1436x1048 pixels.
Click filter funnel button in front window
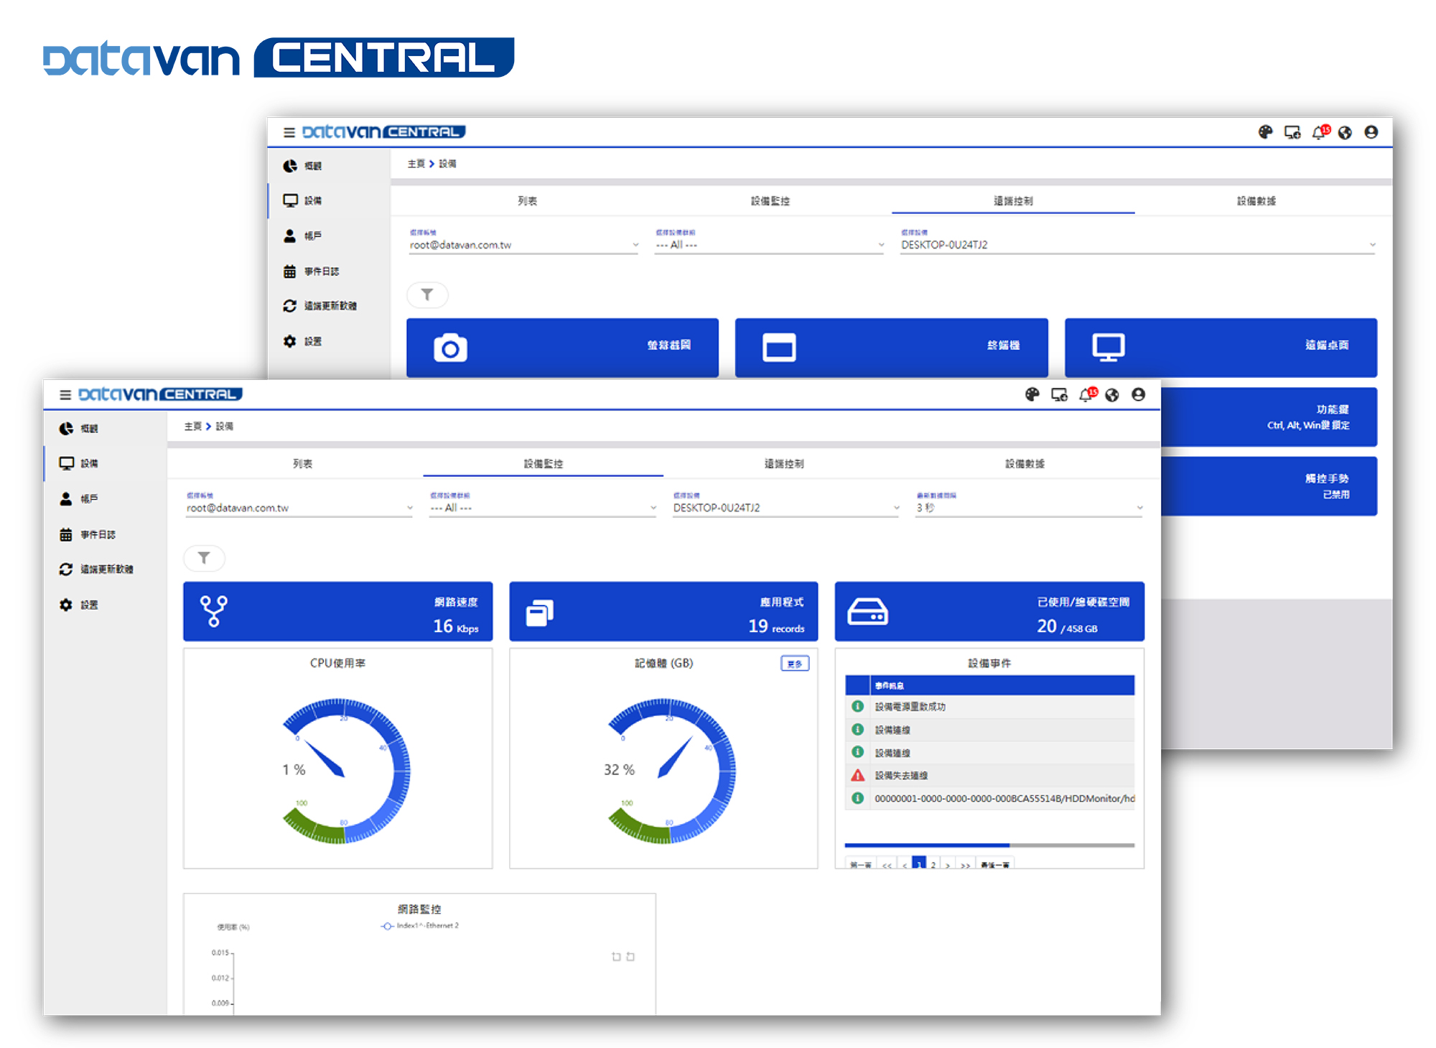tap(204, 558)
